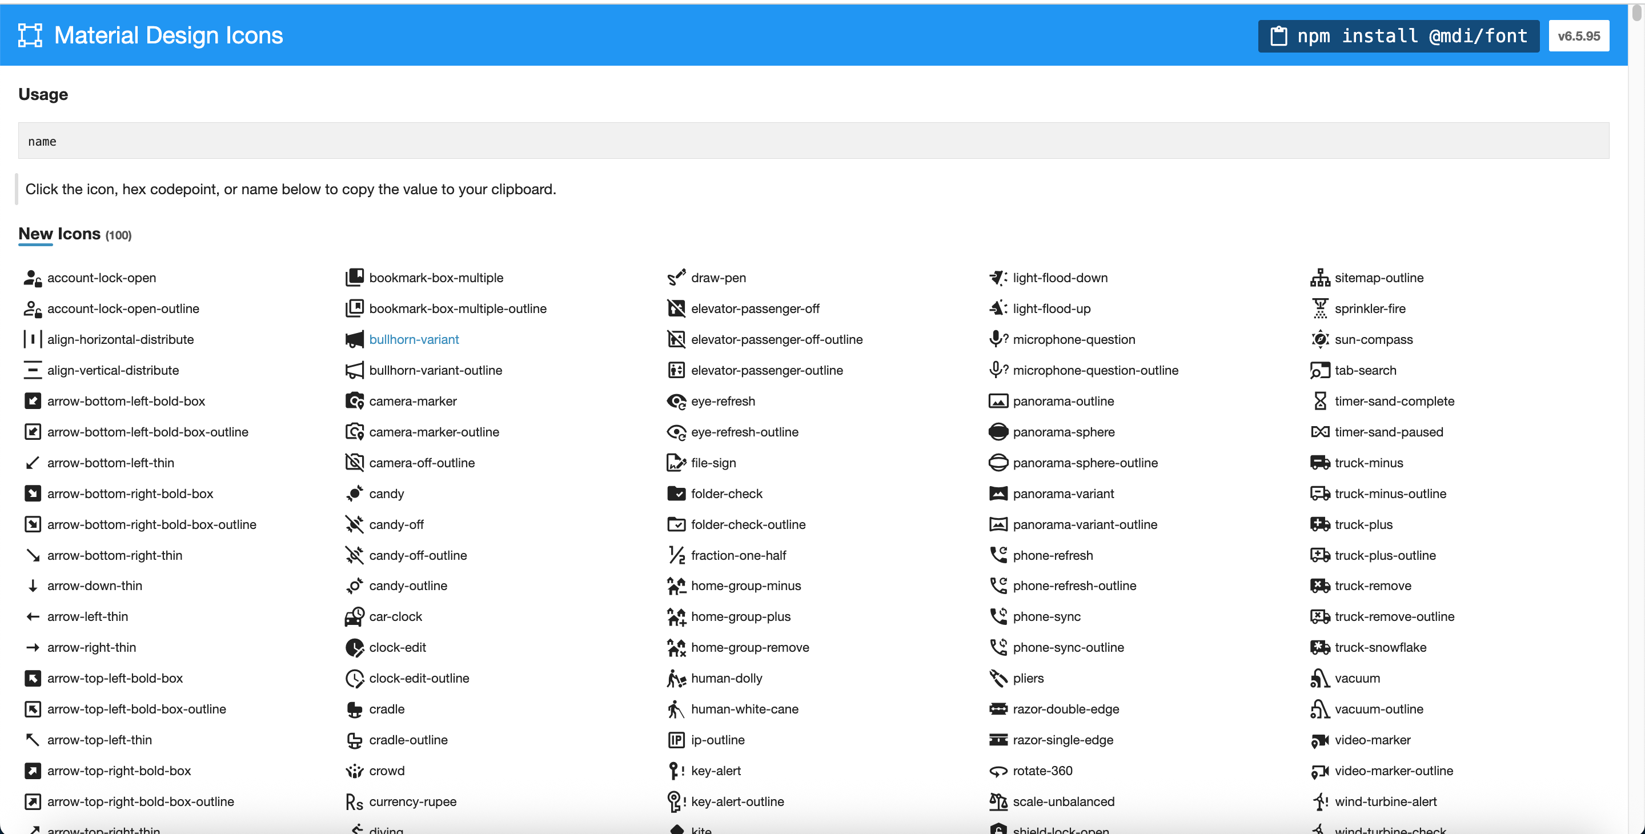This screenshot has height=834, width=1645.
Task: Click the panorama-sphere icon
Action: pos(997,432)
